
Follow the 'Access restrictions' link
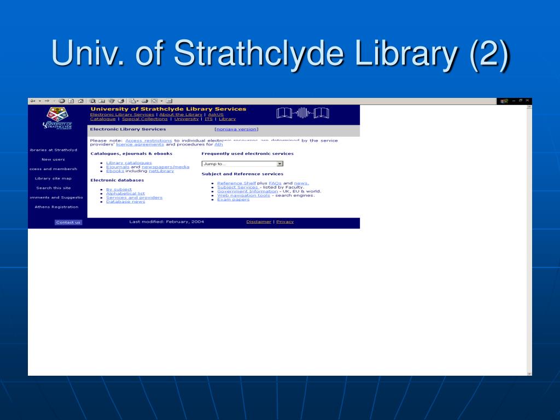click(149, 141)
